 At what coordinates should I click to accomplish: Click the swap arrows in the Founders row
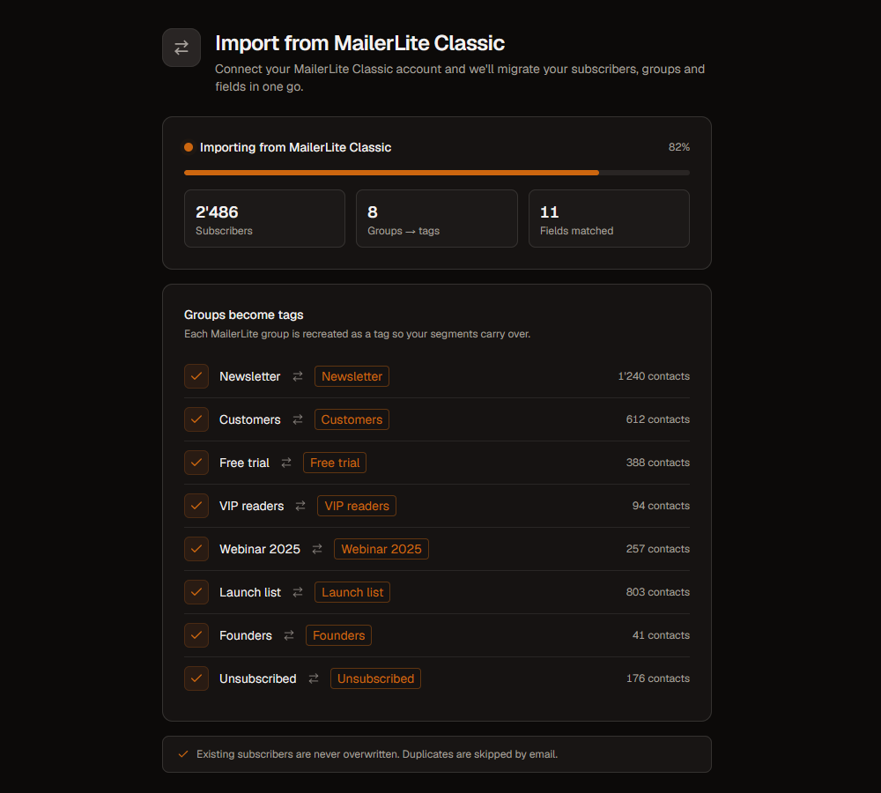click(x=289, y=635)
